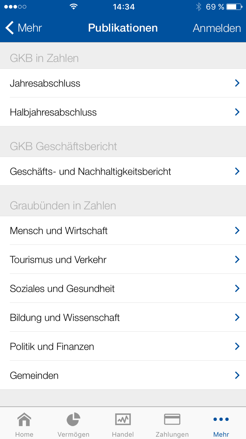Tap the Anmelden button
Screen dimensions: 246x439
pos(217,28)
